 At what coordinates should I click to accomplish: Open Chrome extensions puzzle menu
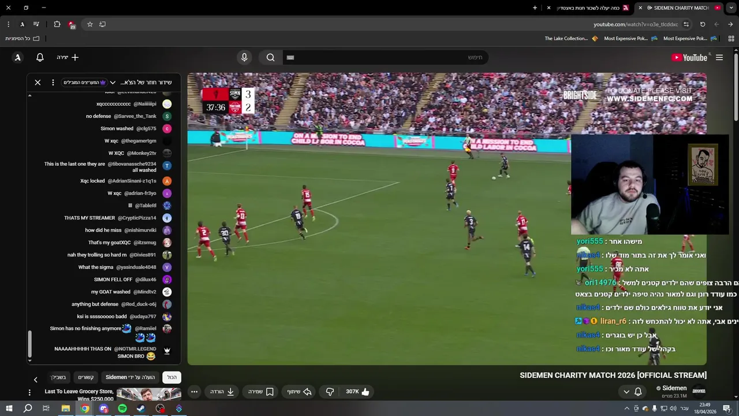click(57, 24)
